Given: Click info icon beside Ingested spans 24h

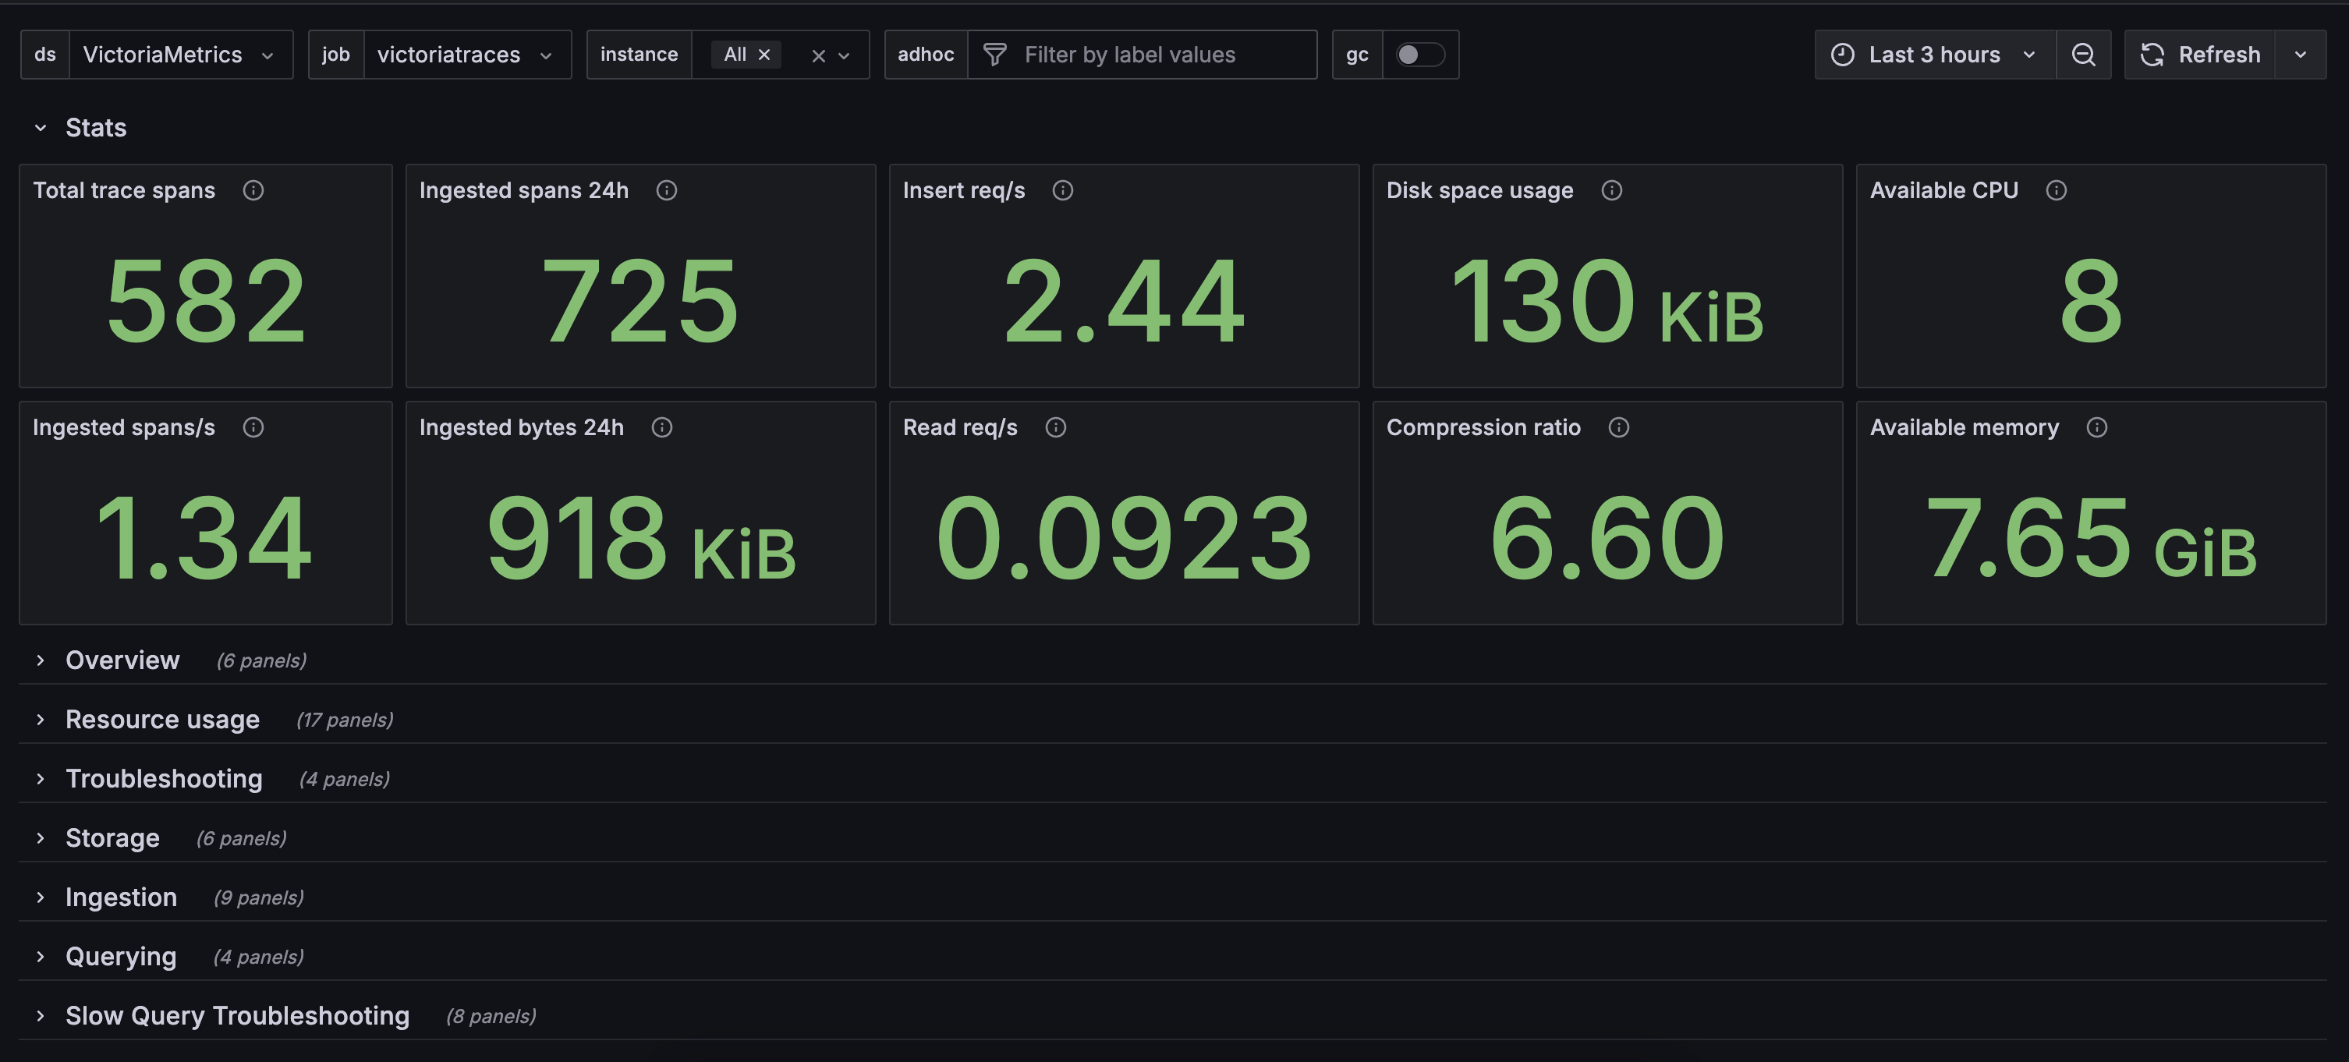Looking at the screenshot, I should tap(667, 189).
